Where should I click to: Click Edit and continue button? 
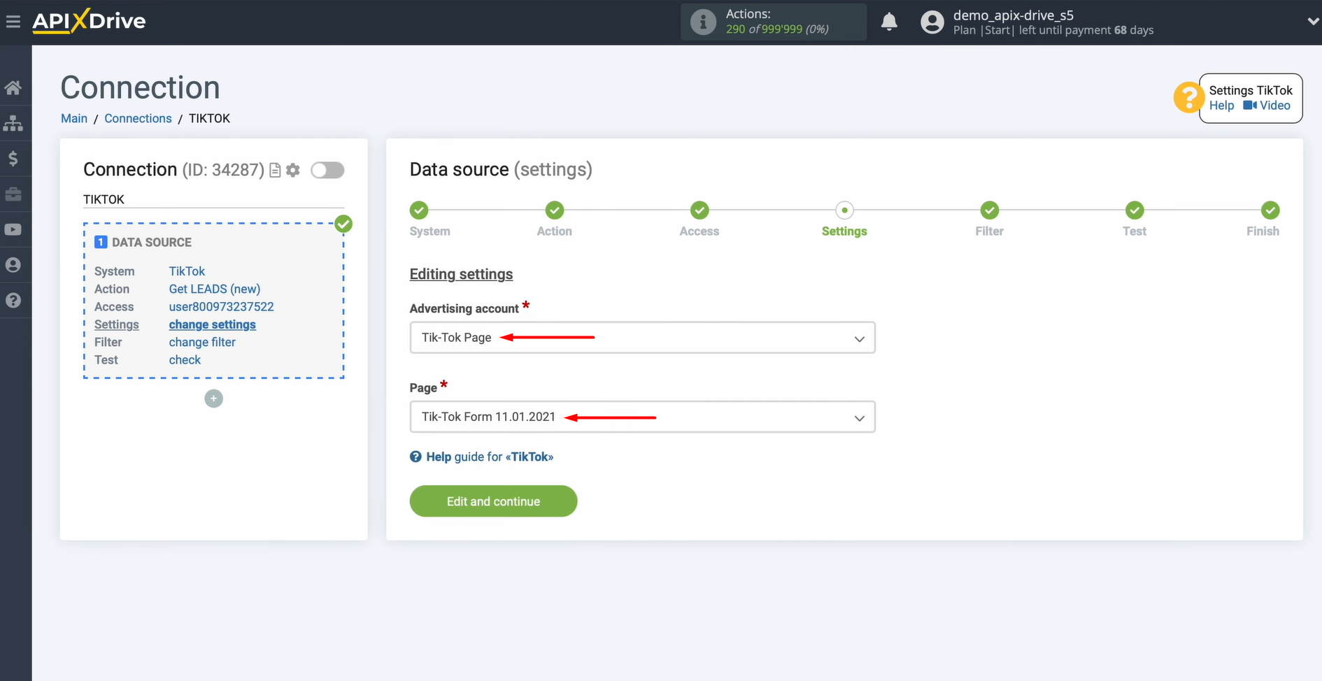pos(493,501)
